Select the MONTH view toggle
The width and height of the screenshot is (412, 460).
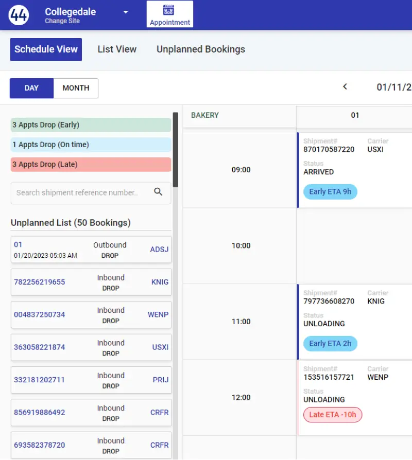click(x=76, y=88)
